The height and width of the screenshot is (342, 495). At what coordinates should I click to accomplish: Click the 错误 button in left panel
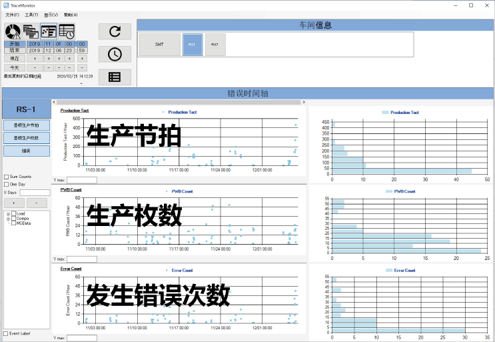[x=26, y=151]
